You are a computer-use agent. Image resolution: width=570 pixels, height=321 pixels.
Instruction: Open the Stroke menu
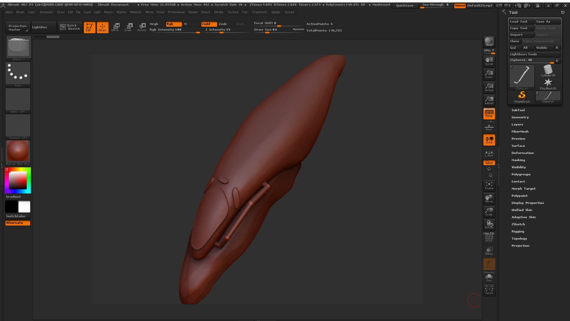[x=218, y=12]
